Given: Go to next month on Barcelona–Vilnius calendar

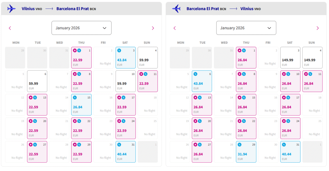Looking at the screenshot, I should pyautogui.click(x=318, y=28).
